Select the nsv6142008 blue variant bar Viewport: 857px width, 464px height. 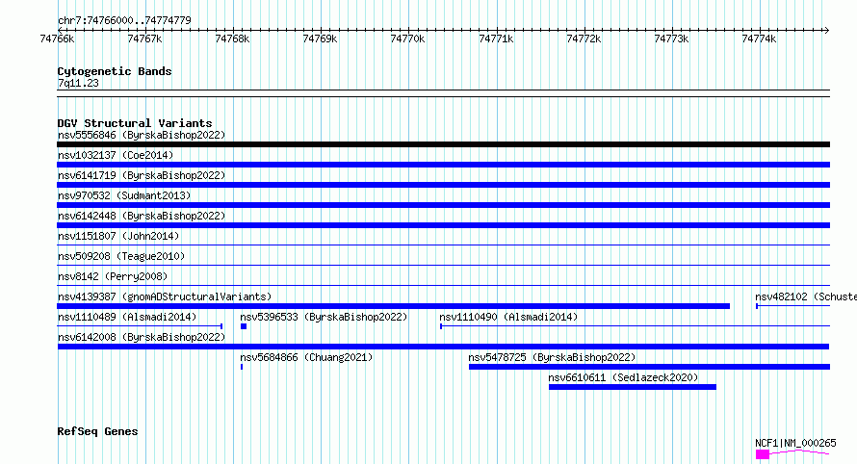(x=443, y=347)
